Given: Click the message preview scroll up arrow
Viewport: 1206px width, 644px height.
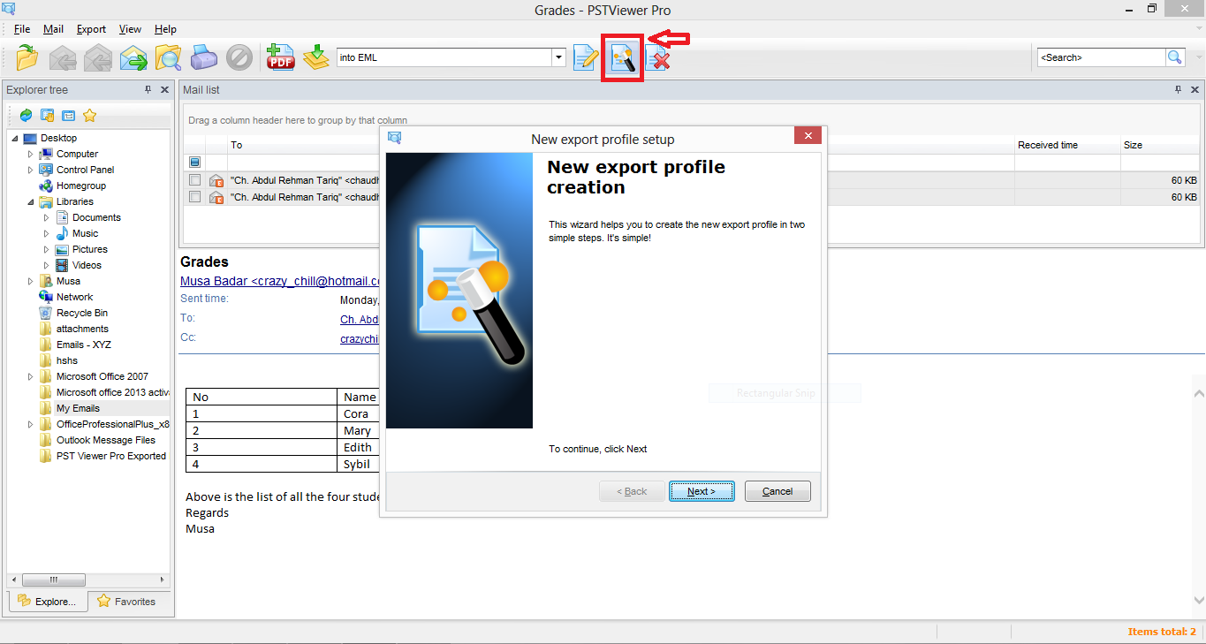Looking at the screenshot, I should [1198, 393].
